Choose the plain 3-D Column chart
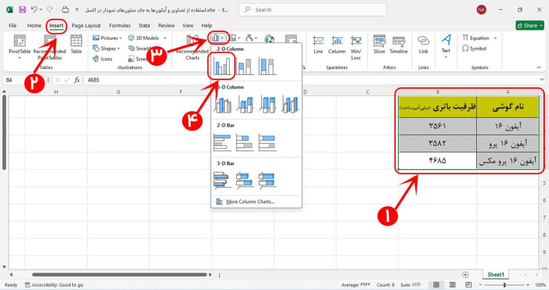The image size is (549, 290). pyautogui.click(x=290, y=105)
